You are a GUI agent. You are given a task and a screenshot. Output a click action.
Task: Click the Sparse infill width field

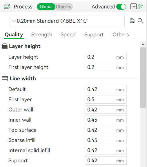106,140
